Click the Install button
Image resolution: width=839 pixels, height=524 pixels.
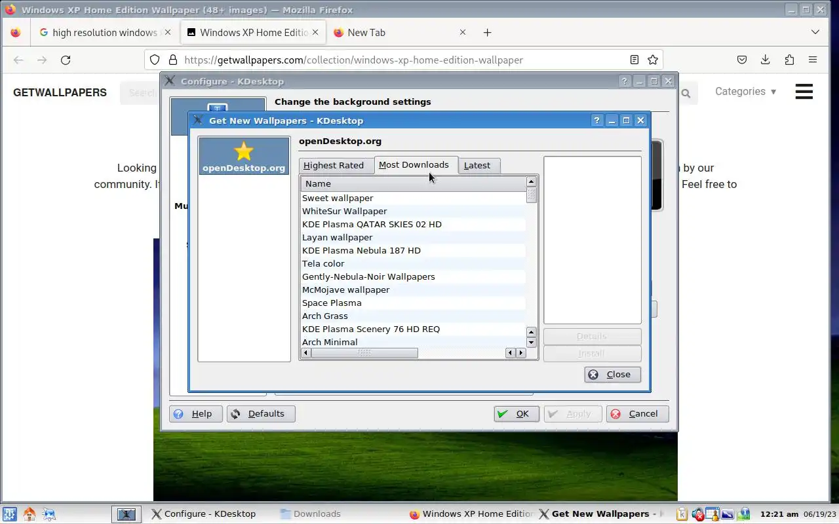point(592,353)
